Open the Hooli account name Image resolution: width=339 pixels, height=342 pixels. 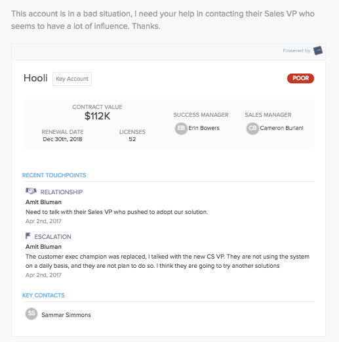click(x=35, y=78)
